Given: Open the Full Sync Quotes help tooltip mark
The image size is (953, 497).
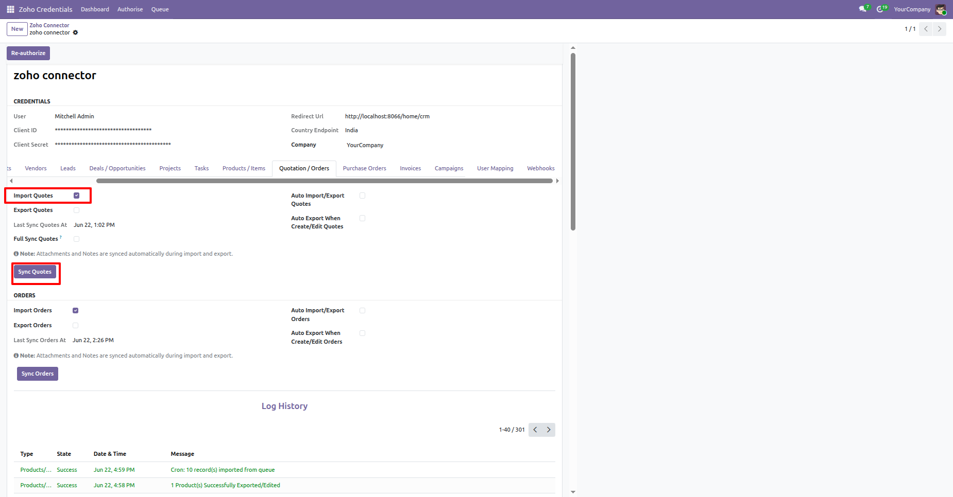Looking at the screenshot, I should tap(61, 237).
